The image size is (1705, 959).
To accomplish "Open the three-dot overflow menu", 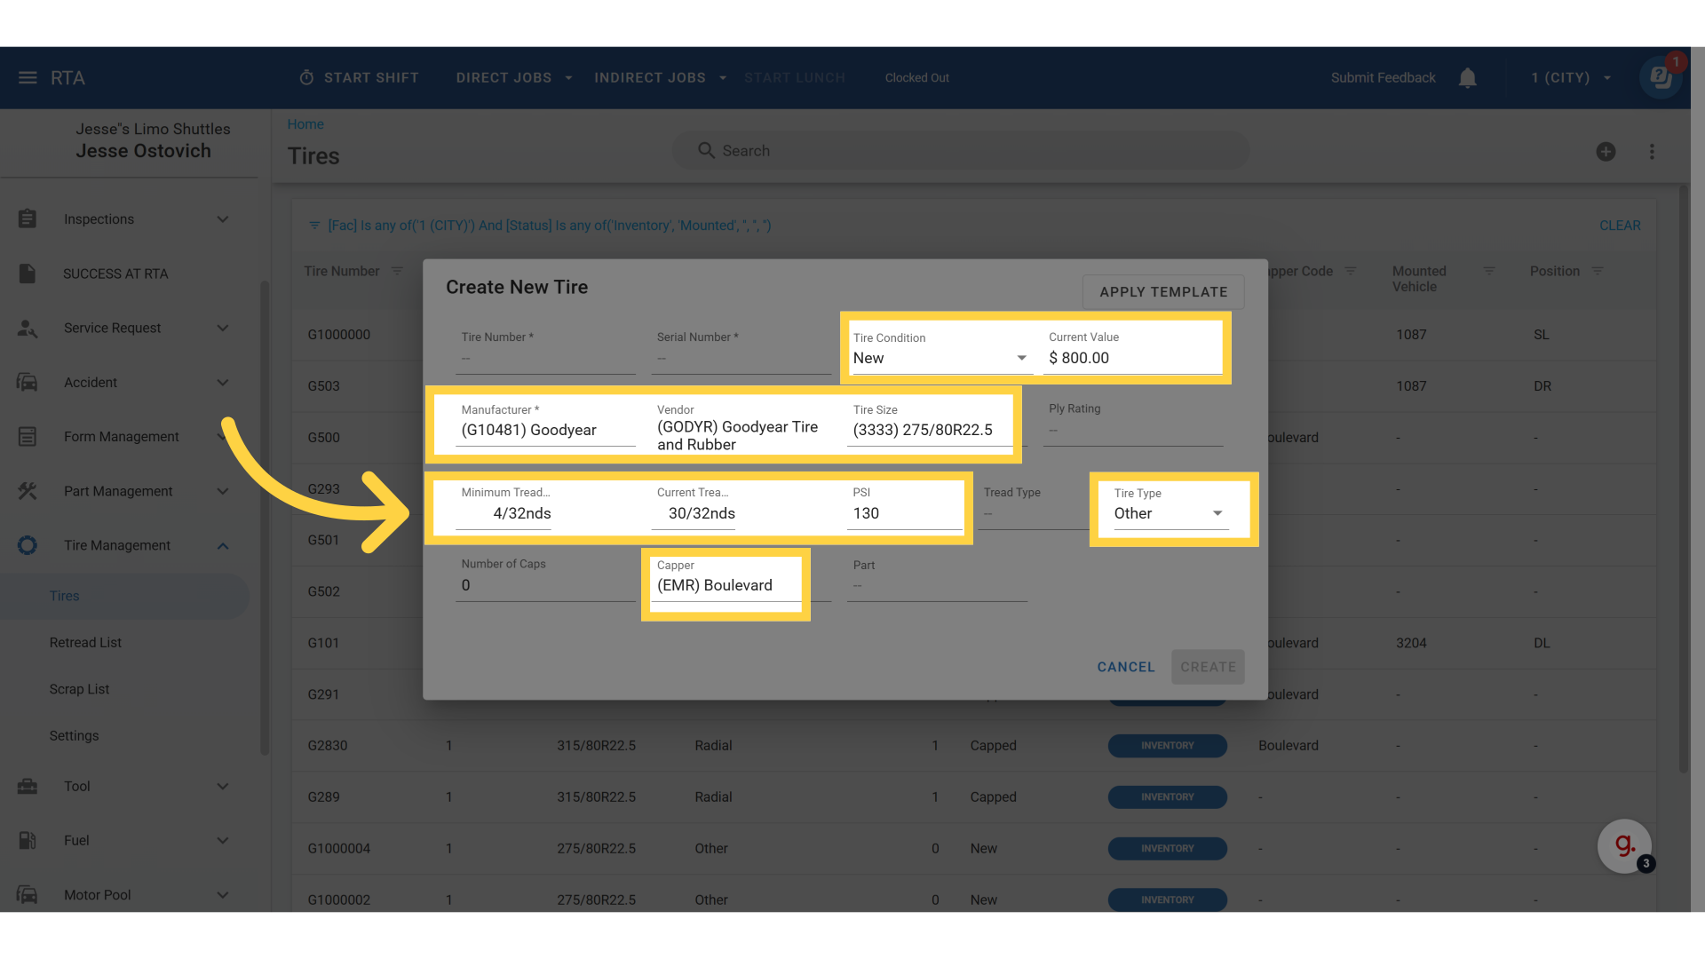I will point(1653,151).
